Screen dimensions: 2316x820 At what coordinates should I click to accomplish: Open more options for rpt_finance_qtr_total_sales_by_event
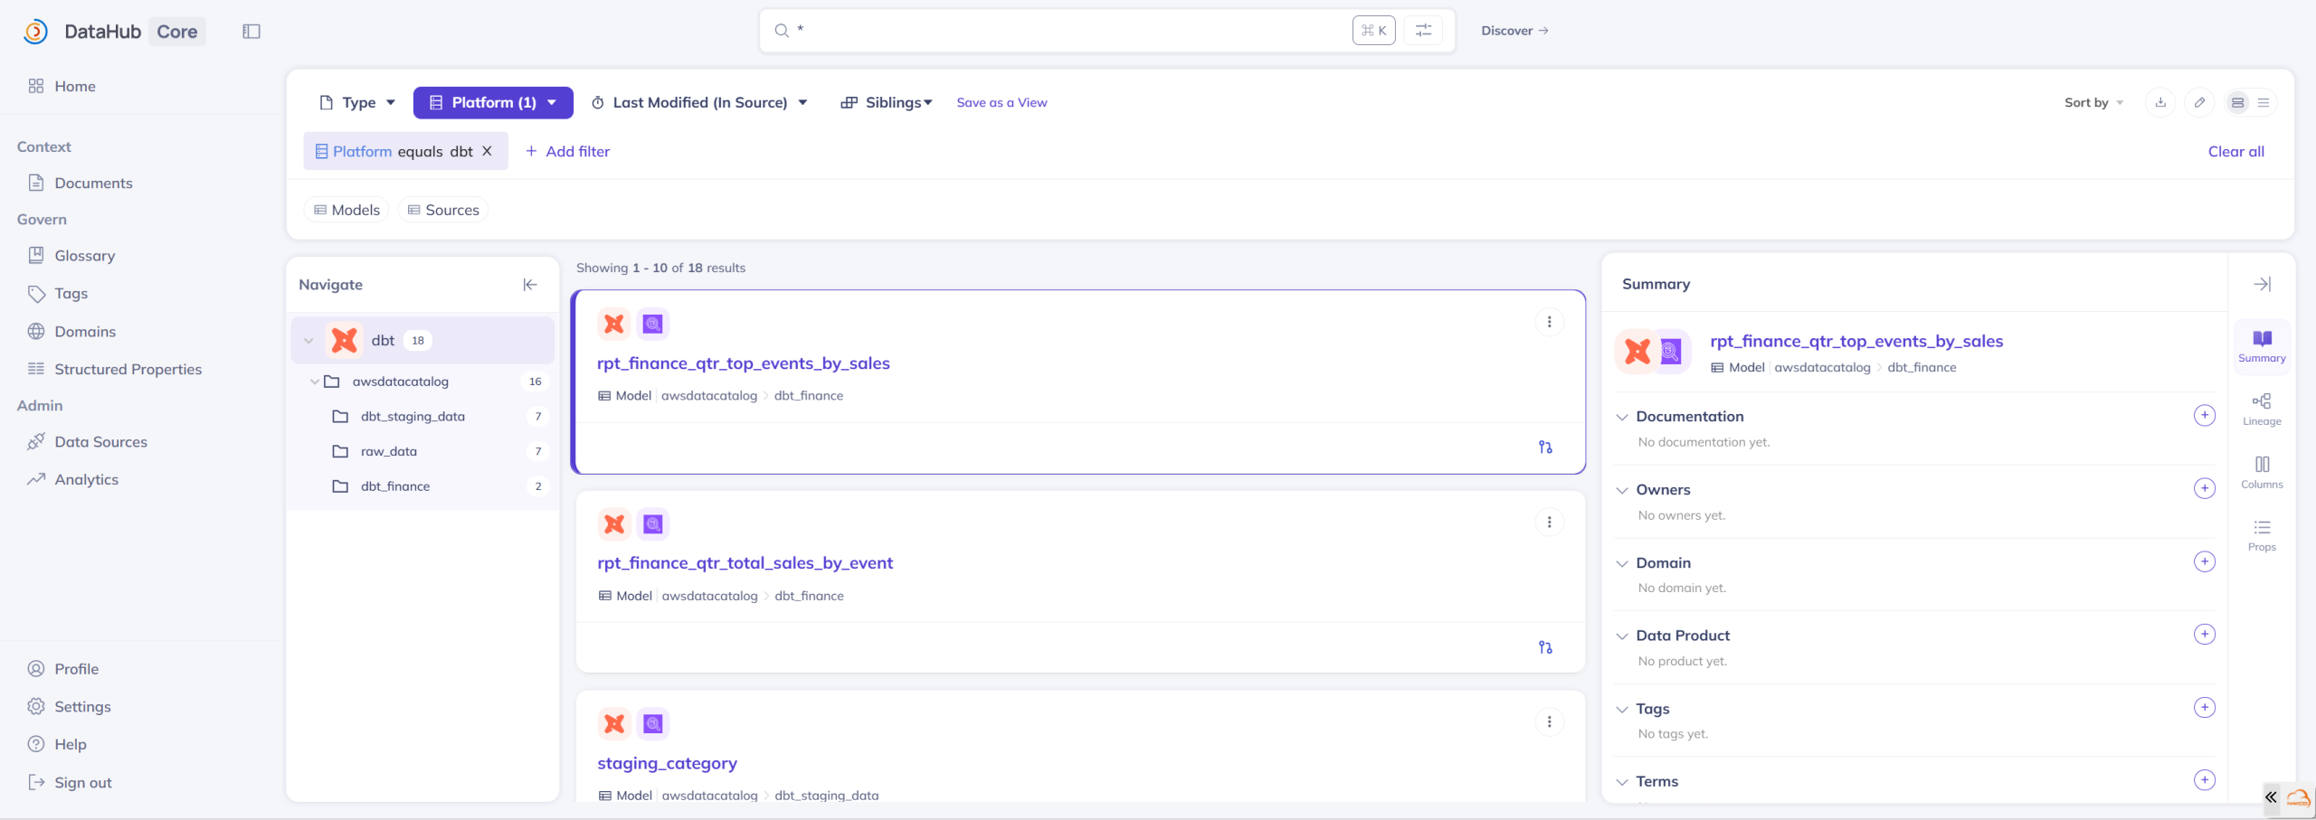click(x=1549, y=523)
